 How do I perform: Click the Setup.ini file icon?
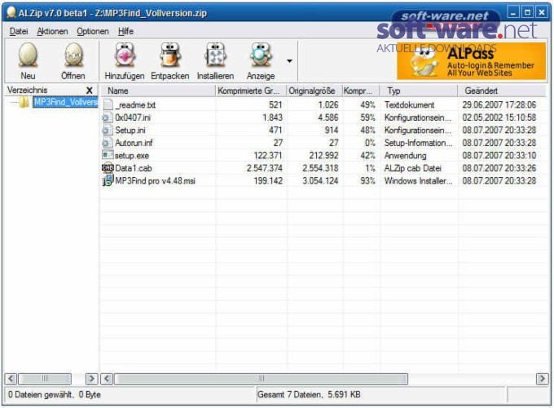tap(108, 131)
